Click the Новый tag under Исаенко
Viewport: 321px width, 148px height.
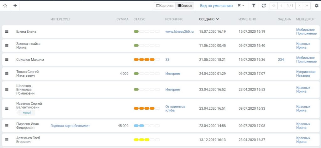coord(26,113)
